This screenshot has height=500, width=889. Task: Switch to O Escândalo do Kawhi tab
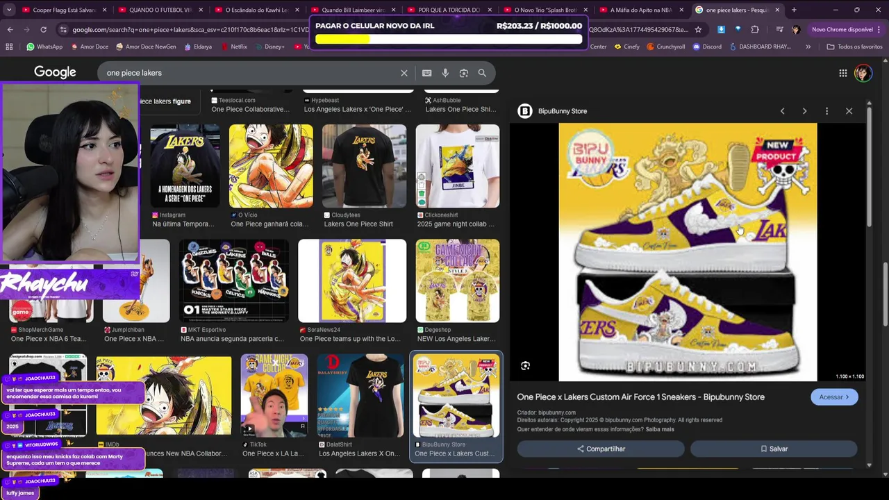click(x=256, y=10)
